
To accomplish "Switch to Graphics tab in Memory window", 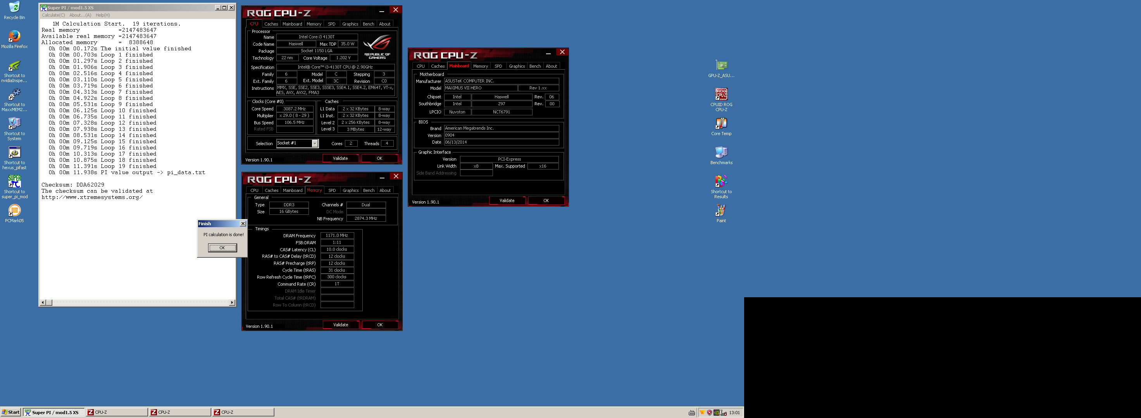I will 350,191.
